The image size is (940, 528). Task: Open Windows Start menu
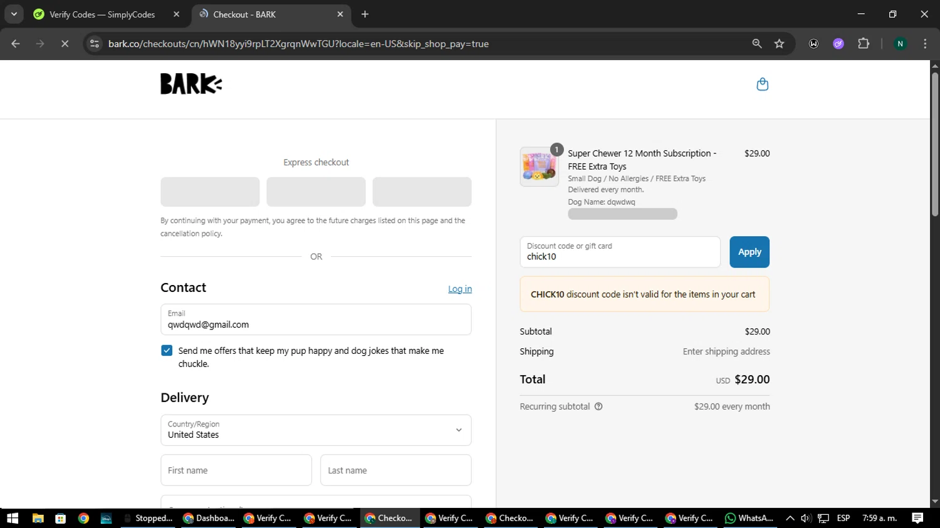click(x=13, y=518)
